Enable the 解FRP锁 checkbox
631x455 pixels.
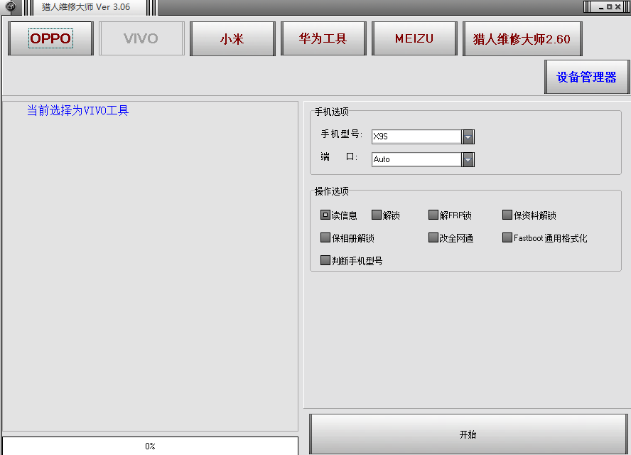point(433,215)
